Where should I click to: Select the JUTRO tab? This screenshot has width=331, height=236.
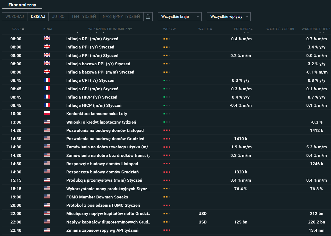pyautogui.click(x=58, y=17)
